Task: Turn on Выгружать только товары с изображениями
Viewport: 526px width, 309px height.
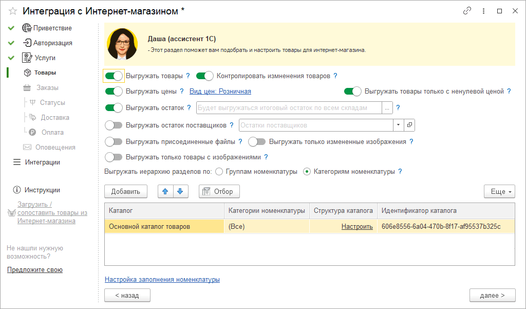Action: tap(114, 157)
